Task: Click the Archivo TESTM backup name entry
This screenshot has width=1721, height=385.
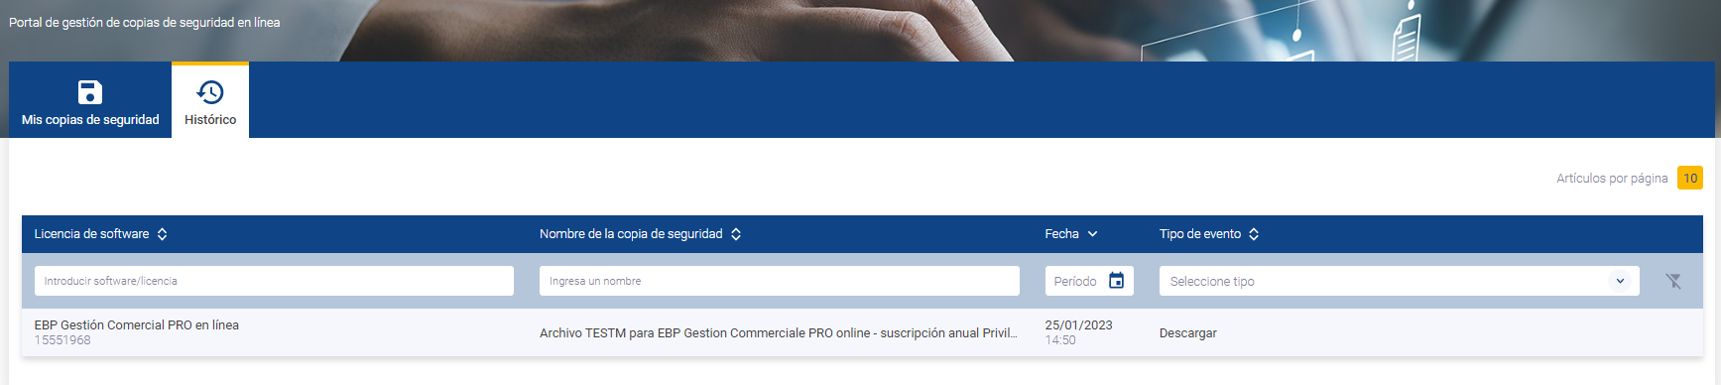Action: pos(779,333)
